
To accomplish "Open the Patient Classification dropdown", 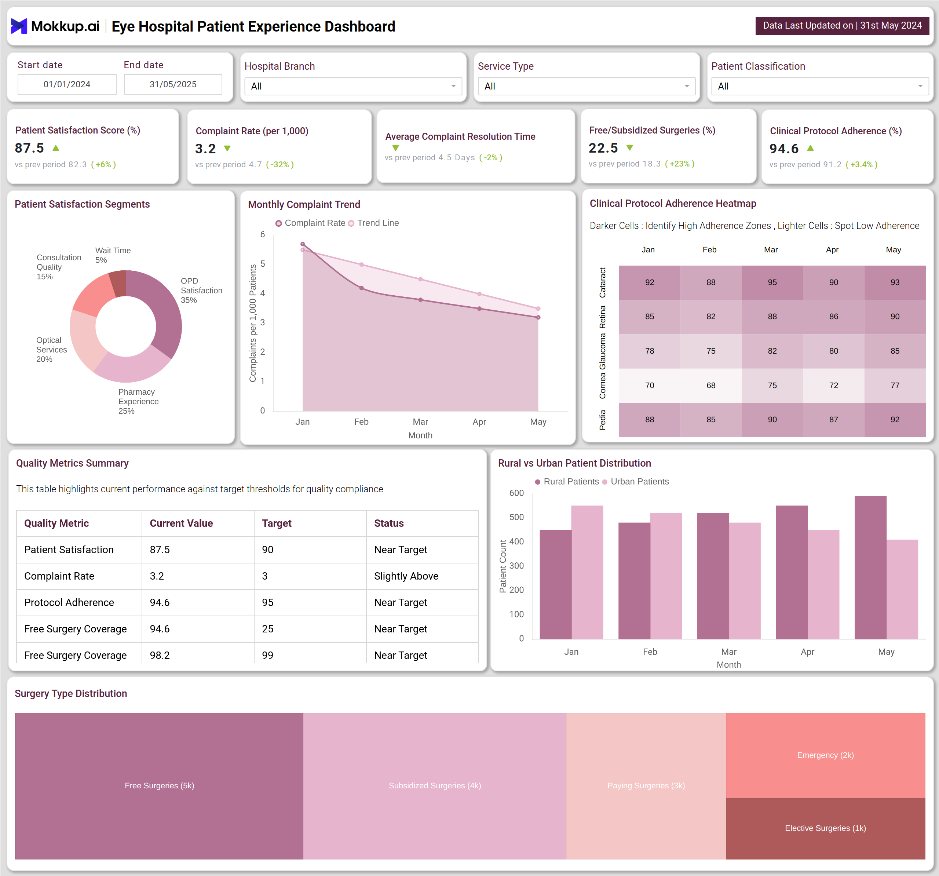I will [819, 86].
